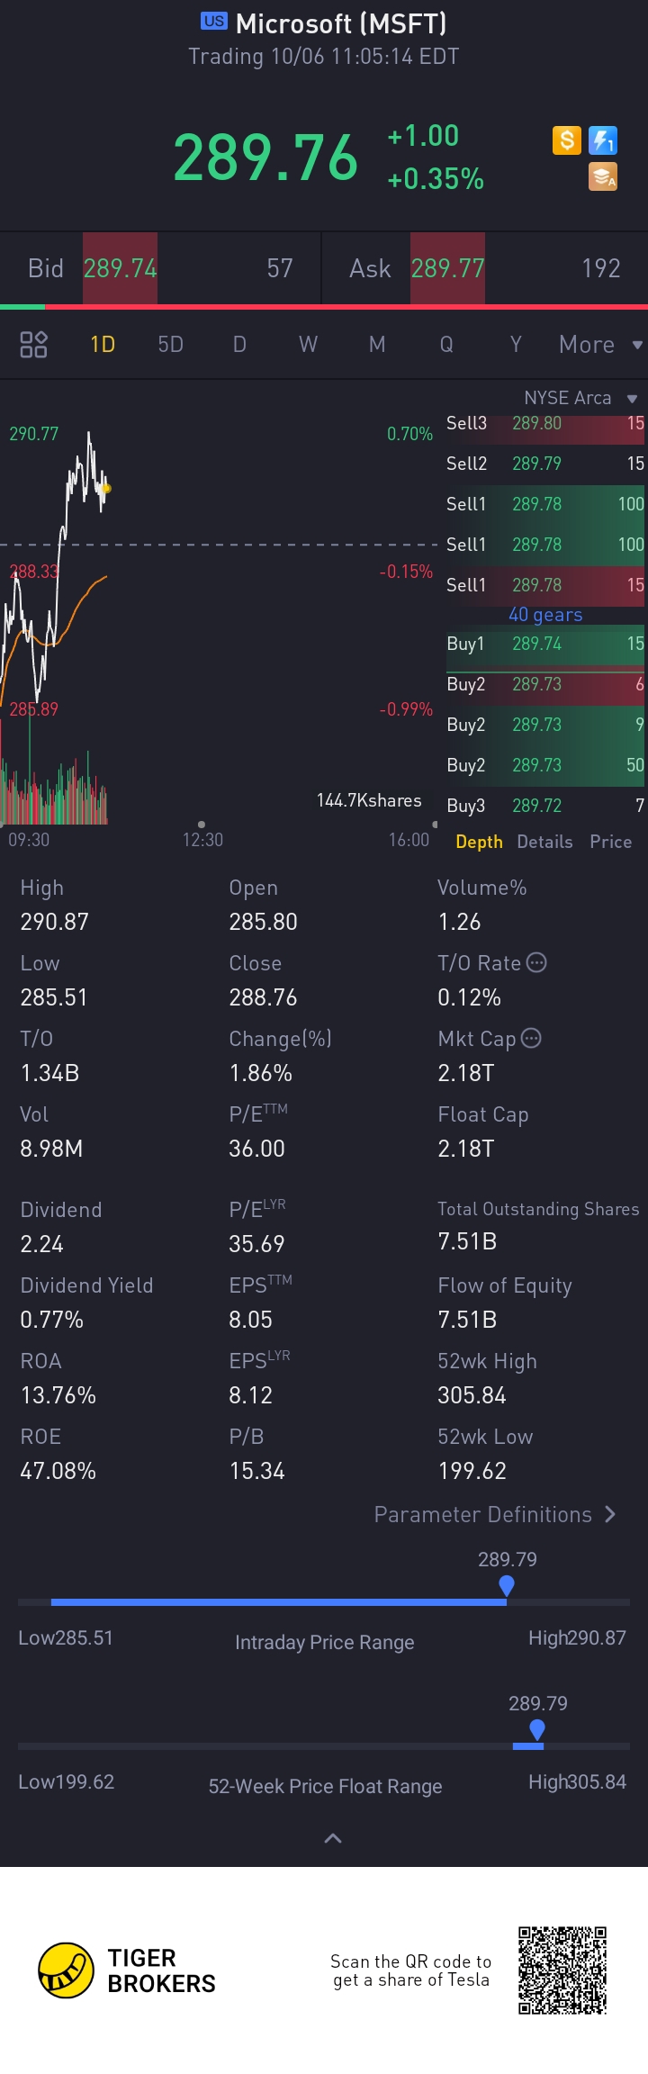Tap the 144.7Kshares volume label

point(369,800)
